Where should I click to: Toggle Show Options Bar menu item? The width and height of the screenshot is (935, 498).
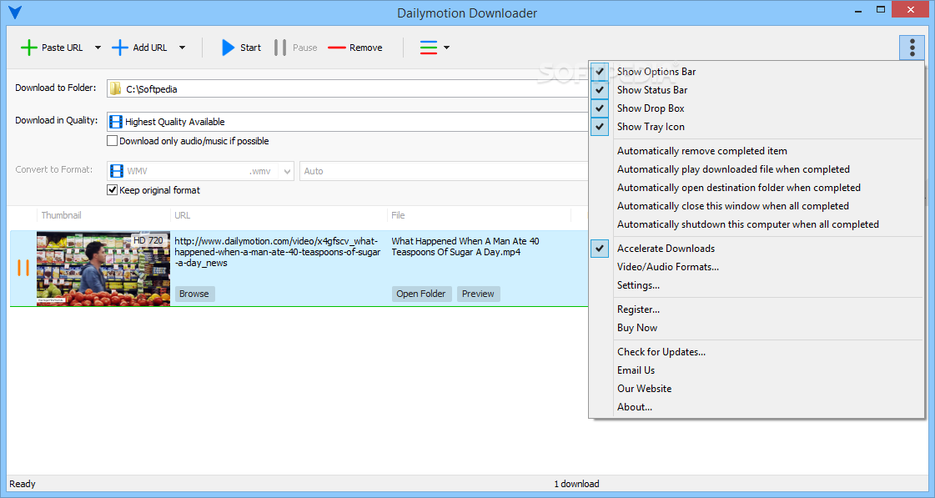point(757,72)
